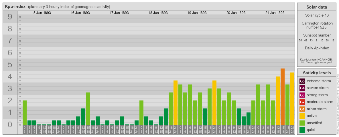Image resolution: width=339 pixels, height=137 pixels.
Task: Click the yellow 21-24 bar on 21 Jan 1893
Action: pos(292,99)
